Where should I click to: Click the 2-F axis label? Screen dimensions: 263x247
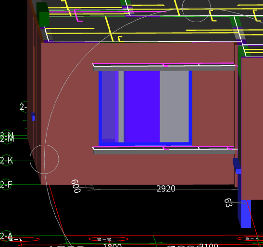6,185
